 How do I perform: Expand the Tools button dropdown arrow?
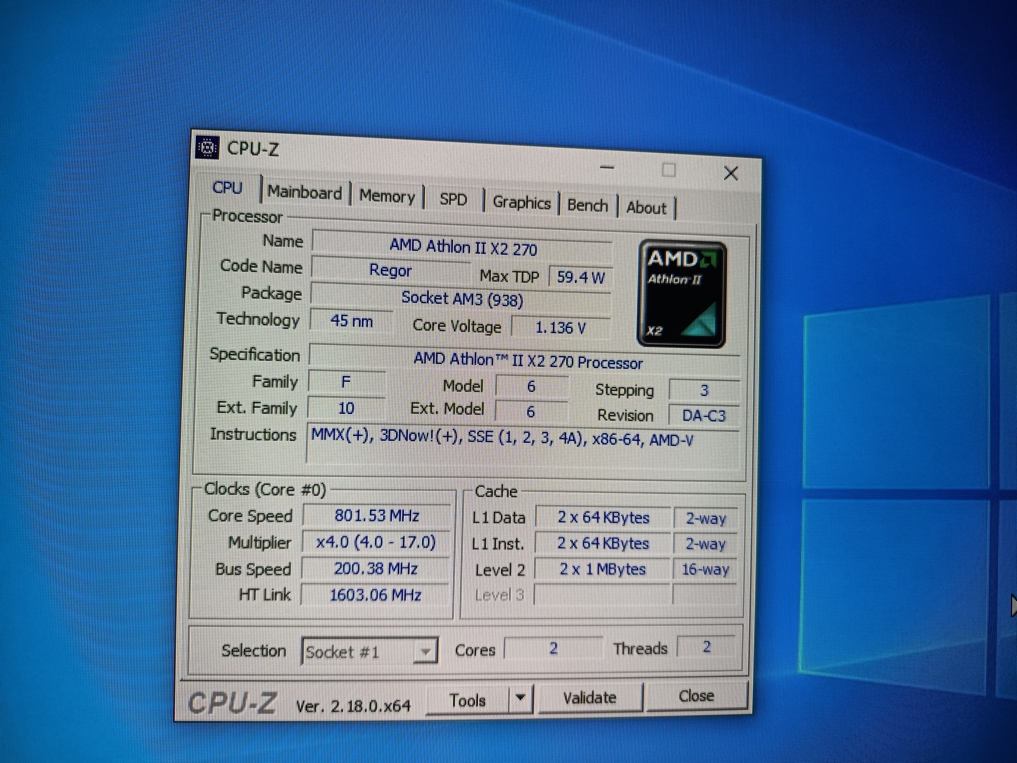(x=521, y=699)
